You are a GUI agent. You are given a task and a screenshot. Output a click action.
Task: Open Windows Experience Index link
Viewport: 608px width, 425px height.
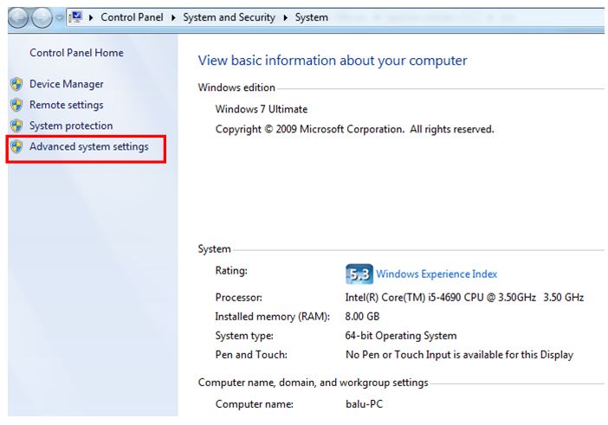point(437,274)
